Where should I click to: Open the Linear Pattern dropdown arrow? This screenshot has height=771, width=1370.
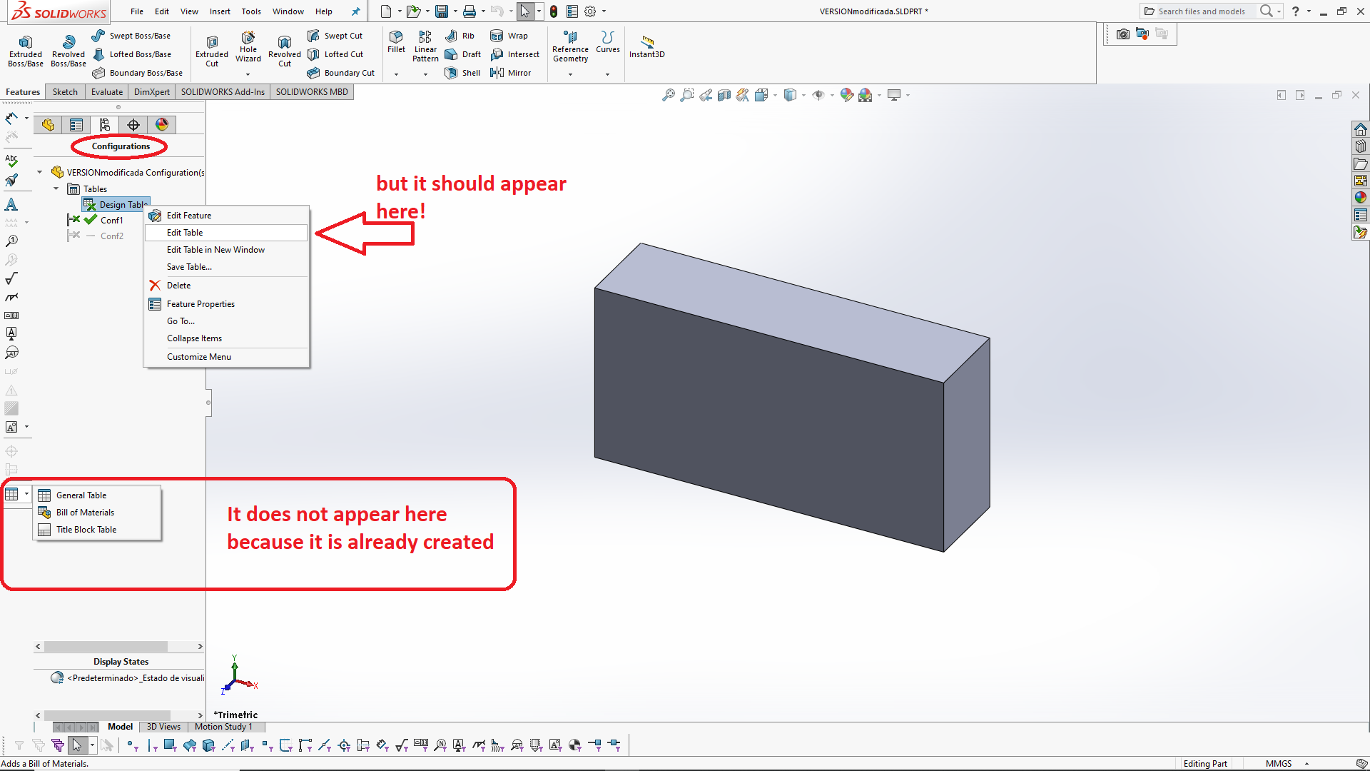pyautogui.click(x=425, y=74)
